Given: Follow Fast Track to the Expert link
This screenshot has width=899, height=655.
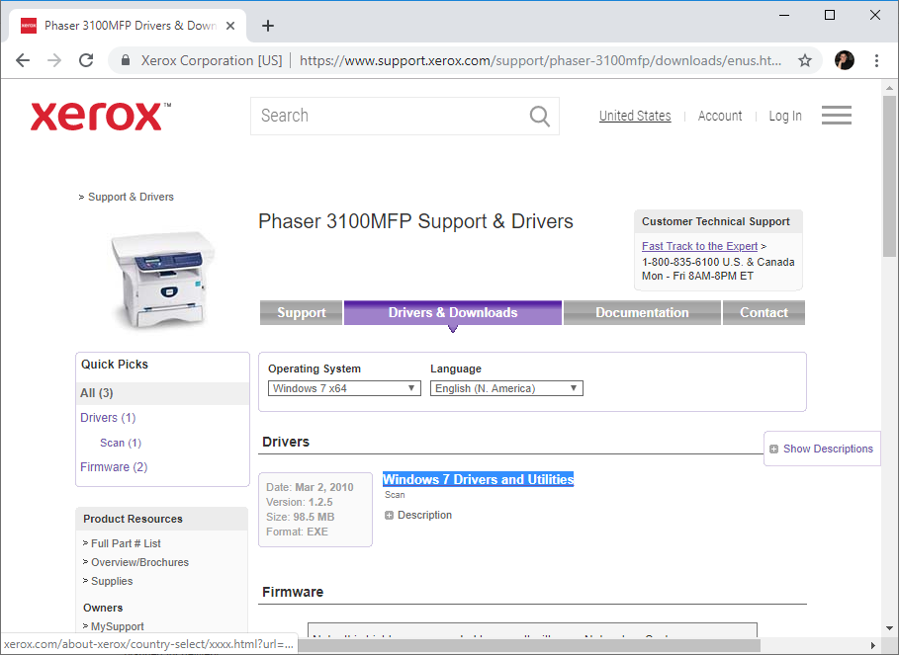Looking at the screenshot, I should pos(699,246).
